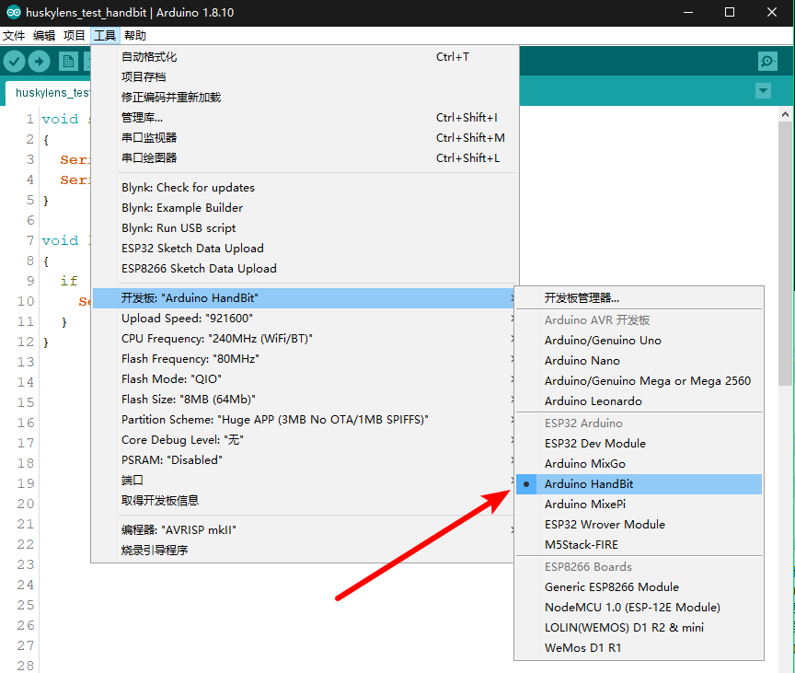Open 串口绘图器 from the menu
Screen dimensions: 795x673
pos(305,158)
